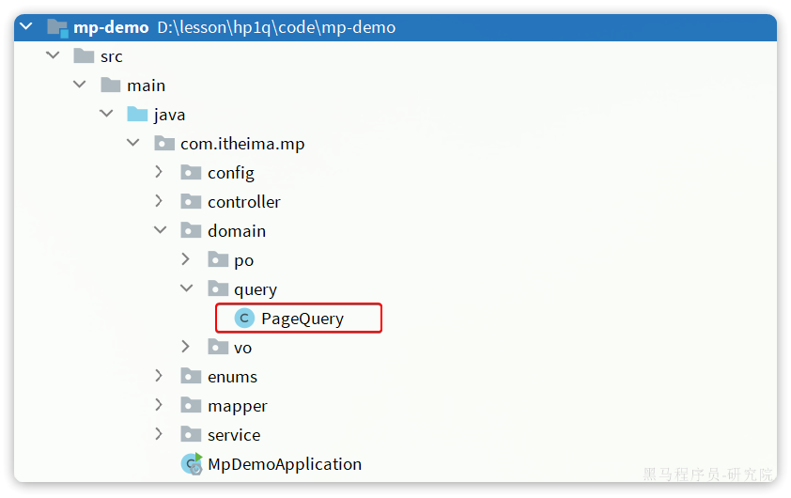
Task: Select the PageQuery class label
Action: 302,319
